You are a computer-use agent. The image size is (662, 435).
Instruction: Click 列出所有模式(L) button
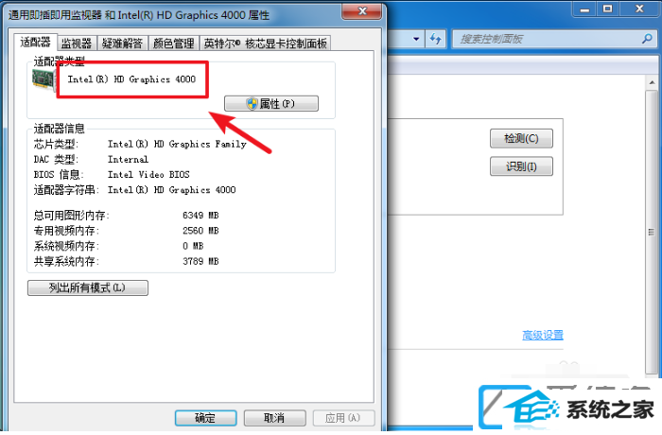point(88,288)
